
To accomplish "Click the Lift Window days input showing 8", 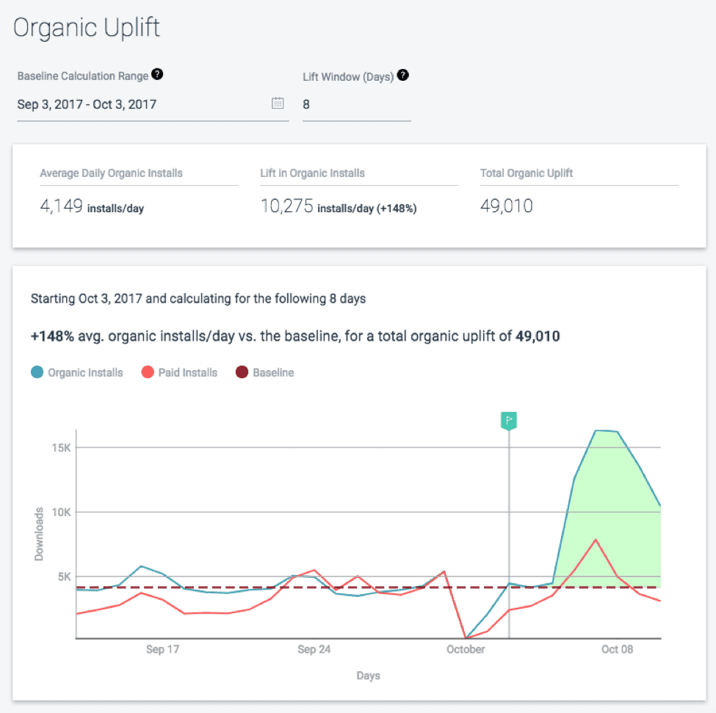I will pyautogui.click(x=356, y=104).
